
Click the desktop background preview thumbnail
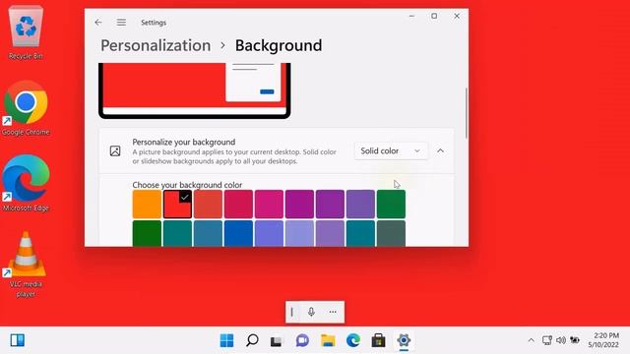pyautogui.click(x=195, y=90)
